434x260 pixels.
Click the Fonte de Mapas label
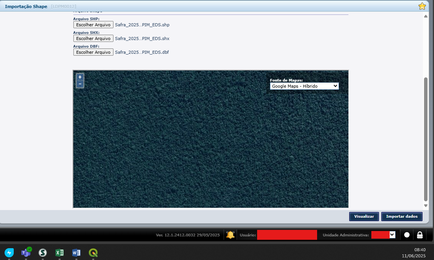coord(286,80)
